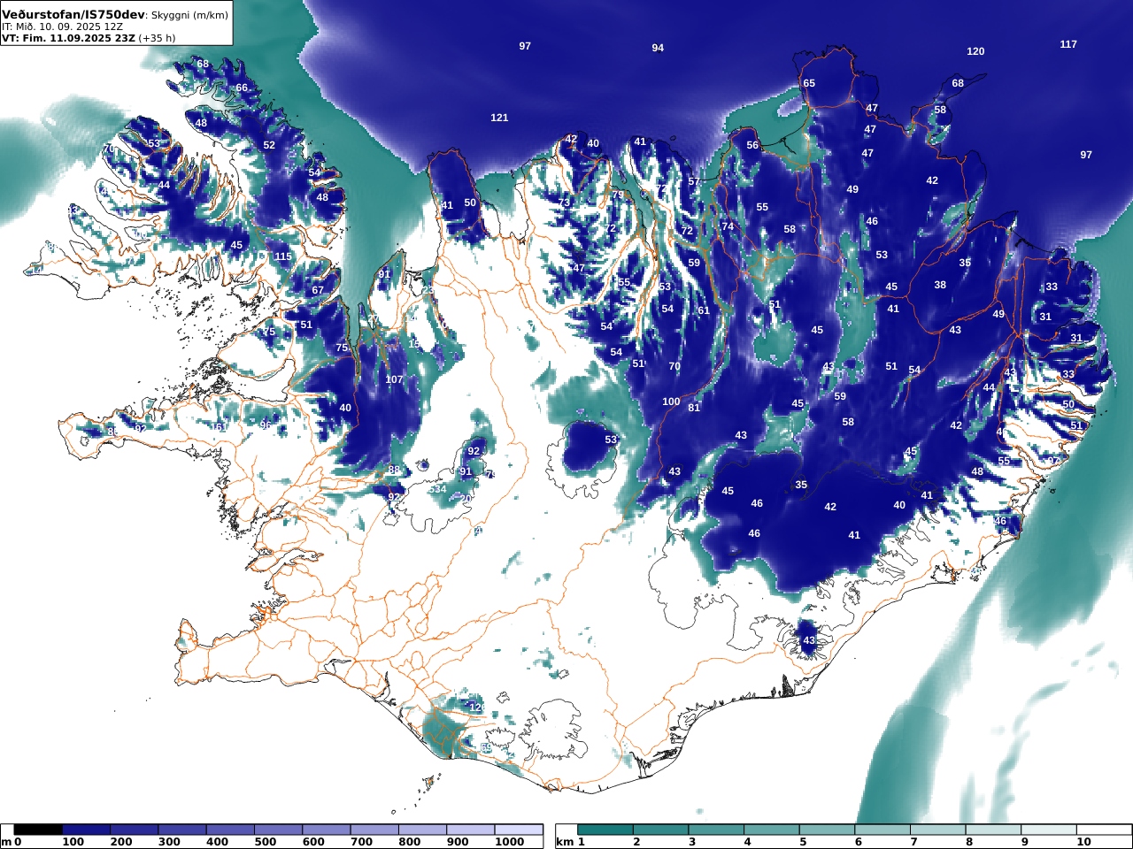
Task: Click the km unit label of the legend
Action: coord(566,842)
